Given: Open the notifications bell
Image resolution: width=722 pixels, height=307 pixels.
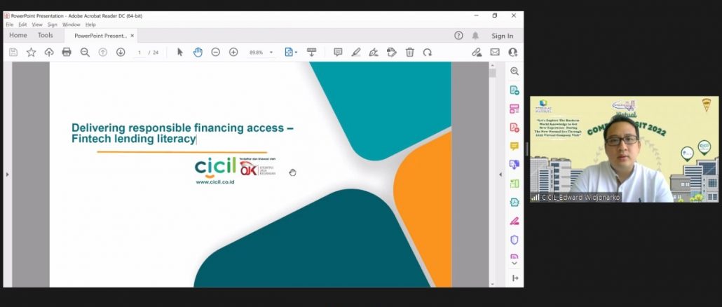Looking at the screenshot, I should (475, 36).
